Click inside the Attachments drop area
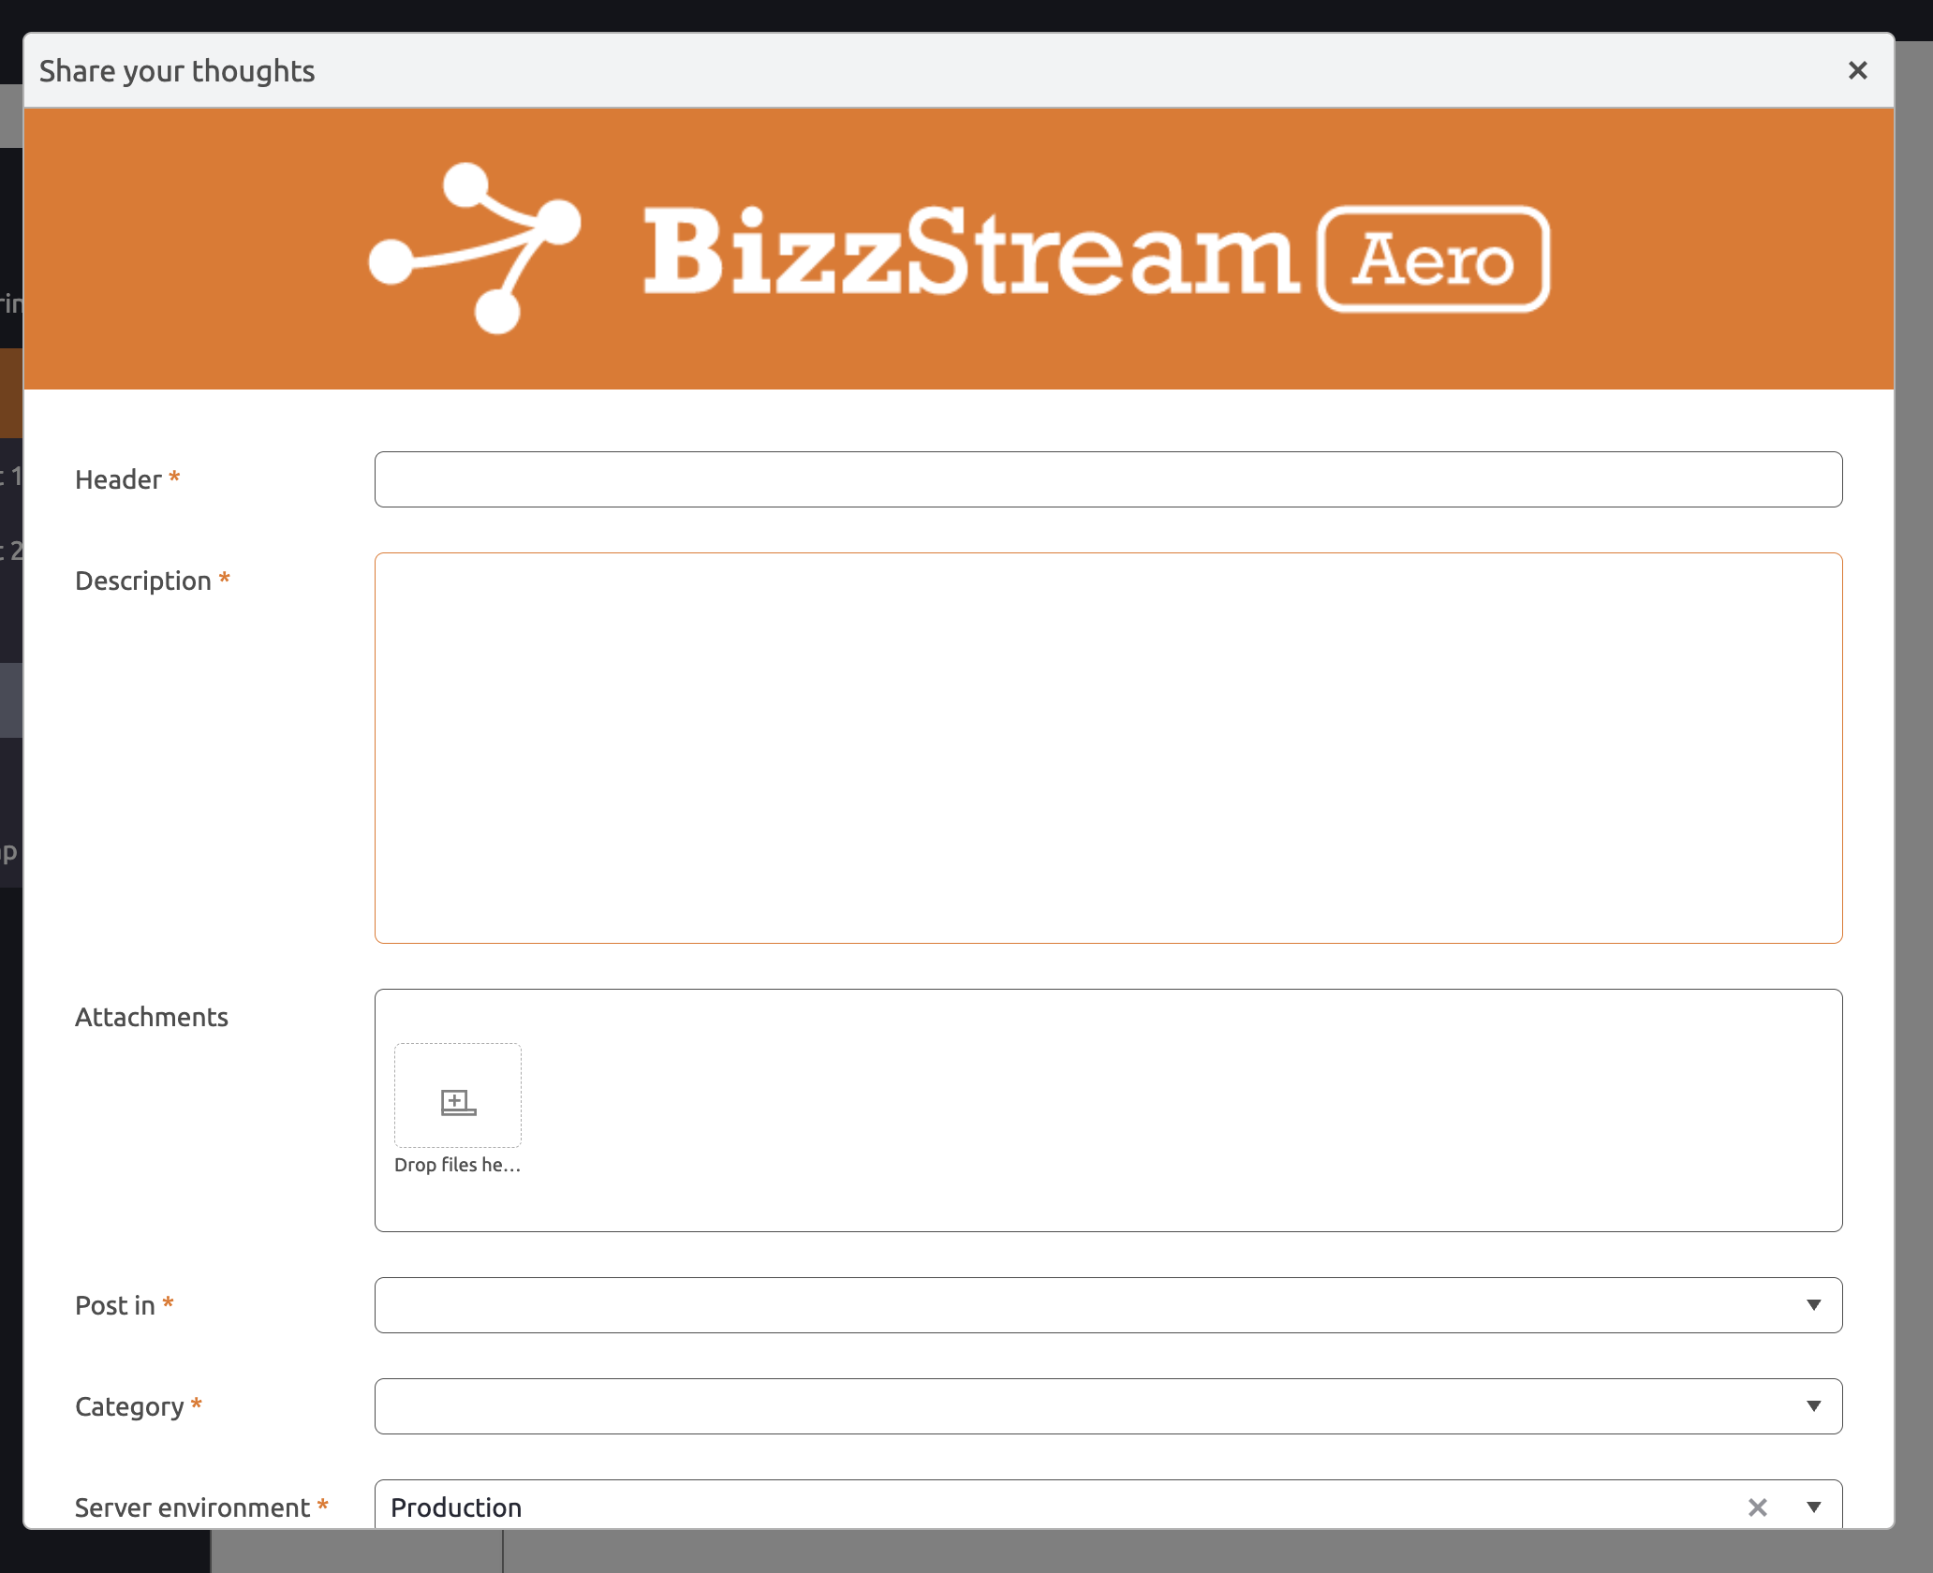1933x1573 pixels. pyautogui.click(x=1108, y=1110)
